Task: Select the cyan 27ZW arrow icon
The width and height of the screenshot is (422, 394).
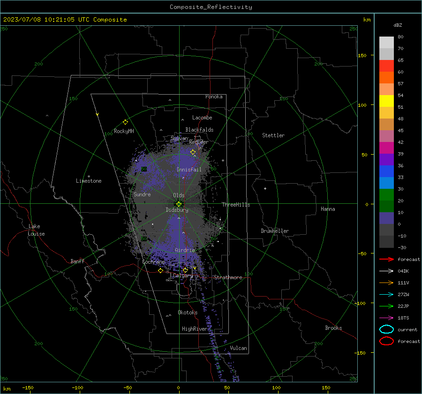Action: coord(386,295)
